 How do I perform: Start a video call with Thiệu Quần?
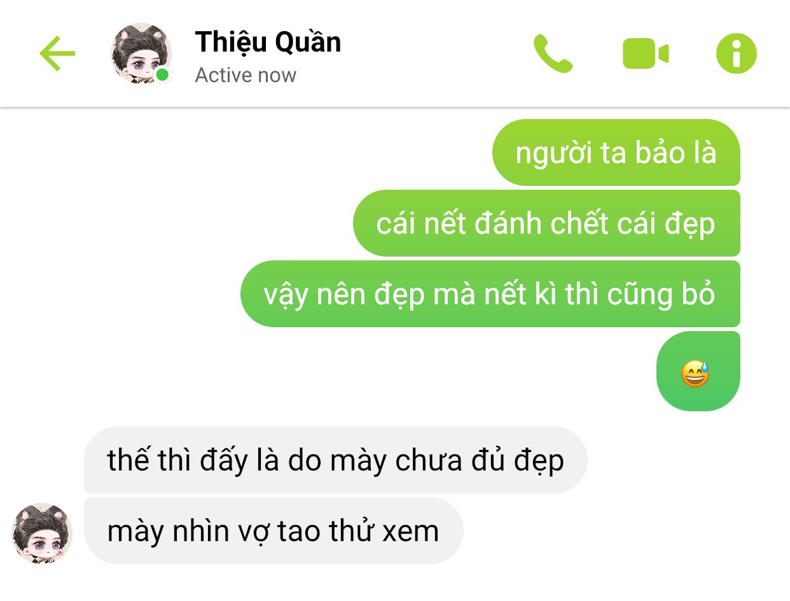[x=645, y=53]
